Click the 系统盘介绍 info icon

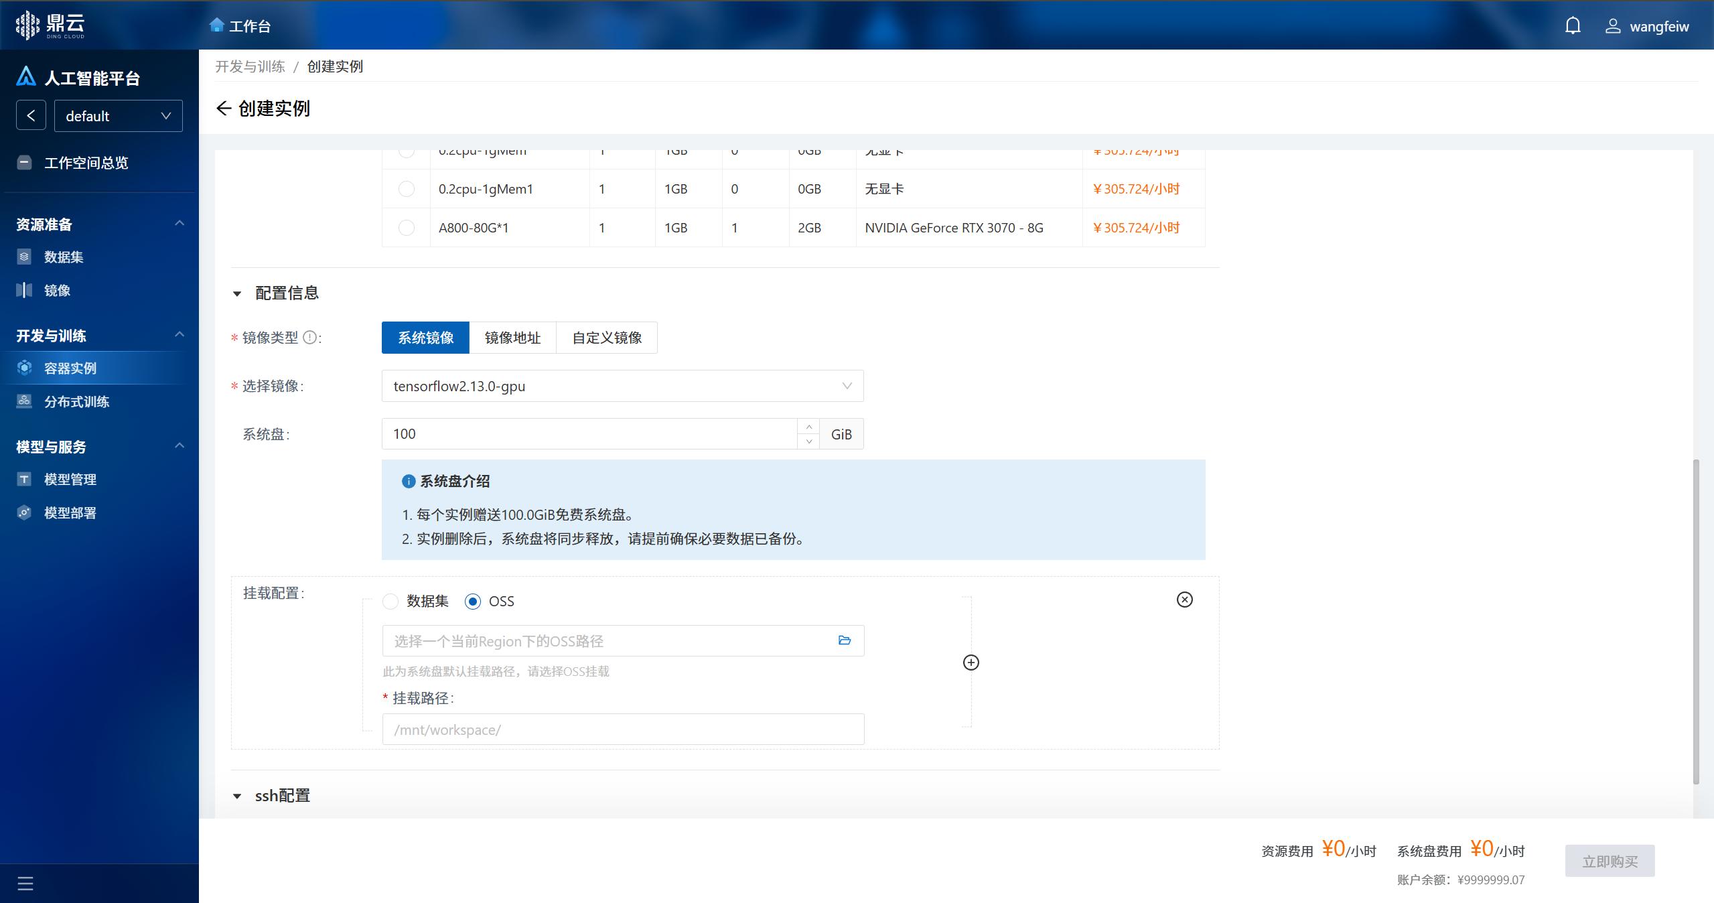[x=409, y=481]
